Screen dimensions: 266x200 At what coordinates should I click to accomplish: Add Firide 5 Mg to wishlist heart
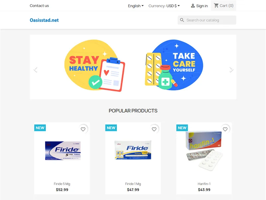coord(83,129)
